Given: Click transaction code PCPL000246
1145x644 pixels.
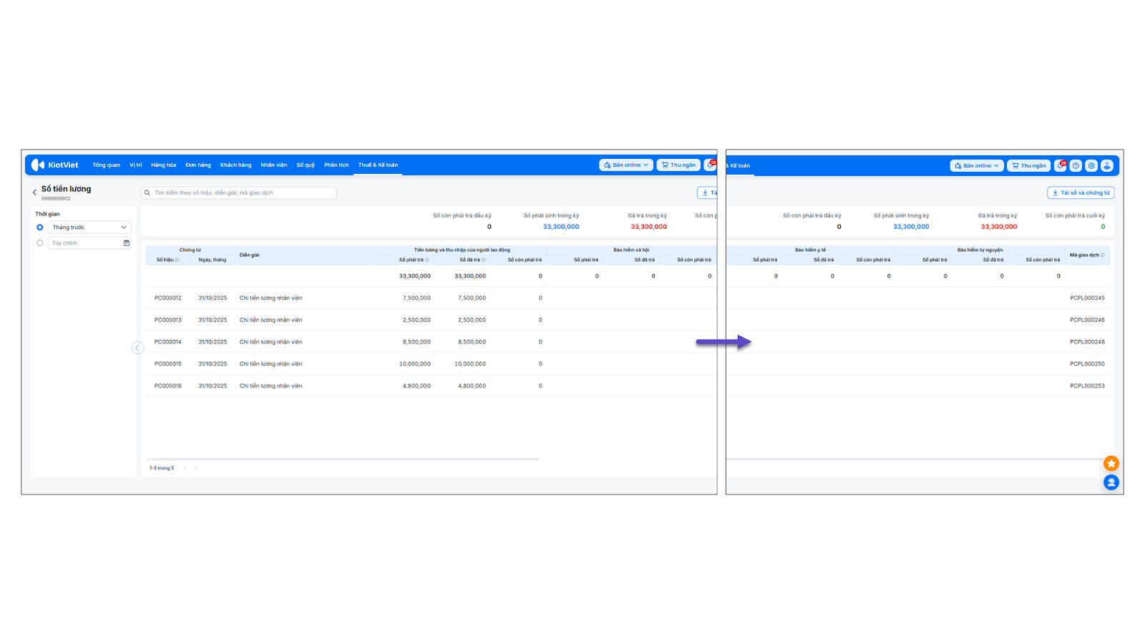Looking at the screenshot, I should point(1087,320).
